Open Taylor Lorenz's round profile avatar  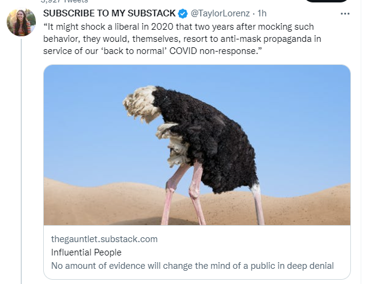click(21, 22)
